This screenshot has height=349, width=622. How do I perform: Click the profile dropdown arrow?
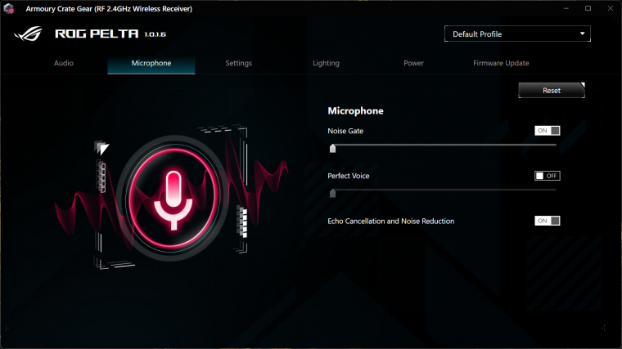click(x=582, y=34)
